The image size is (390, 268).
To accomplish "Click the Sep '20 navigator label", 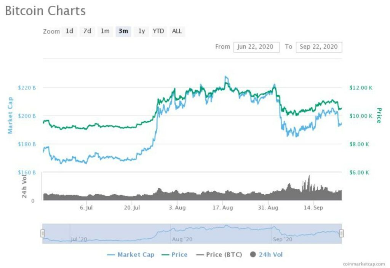I will (x=283, y=239).
